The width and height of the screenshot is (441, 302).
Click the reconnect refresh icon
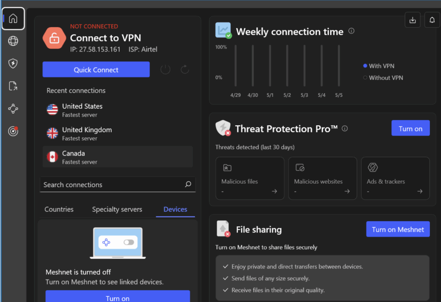(x=185, y=69)
